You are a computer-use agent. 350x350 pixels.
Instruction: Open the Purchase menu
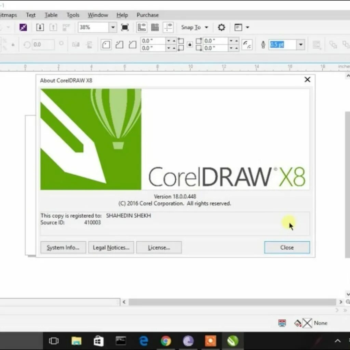pos(148,15)
